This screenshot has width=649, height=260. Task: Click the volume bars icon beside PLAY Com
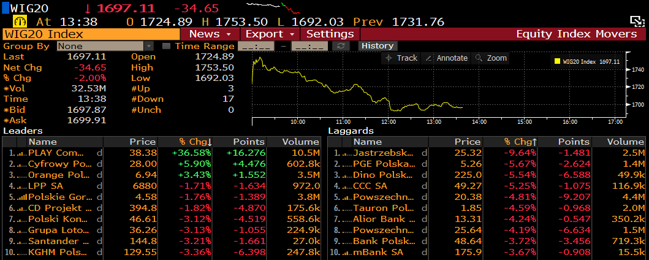point(20,153)
